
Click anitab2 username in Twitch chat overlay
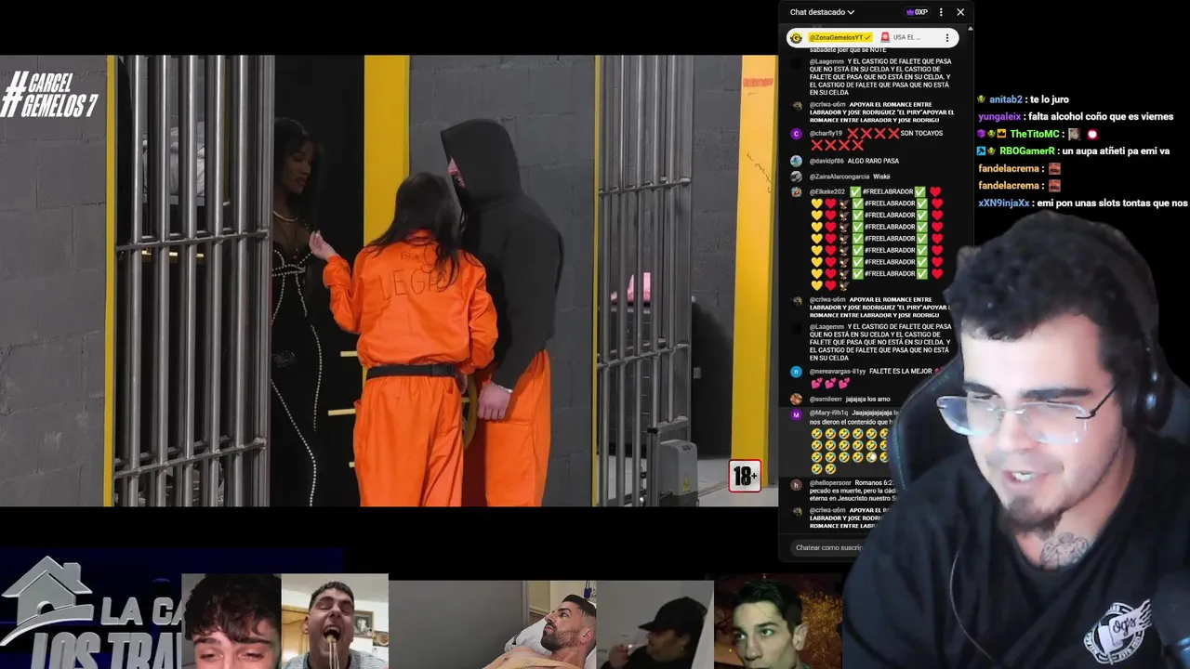1005,99
